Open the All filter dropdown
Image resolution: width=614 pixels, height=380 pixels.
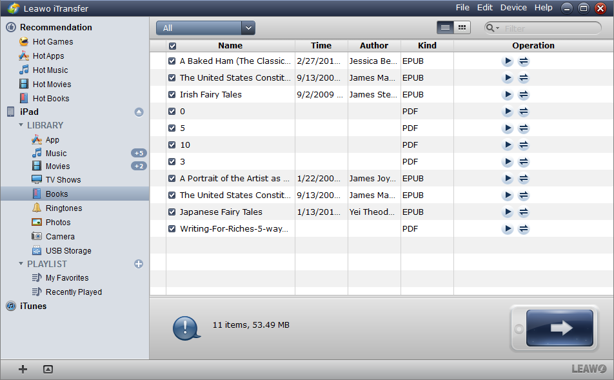tap(248, 28)
